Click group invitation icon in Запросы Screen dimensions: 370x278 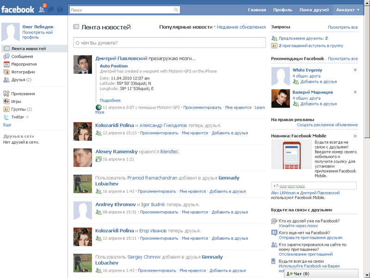coord(274,46)
